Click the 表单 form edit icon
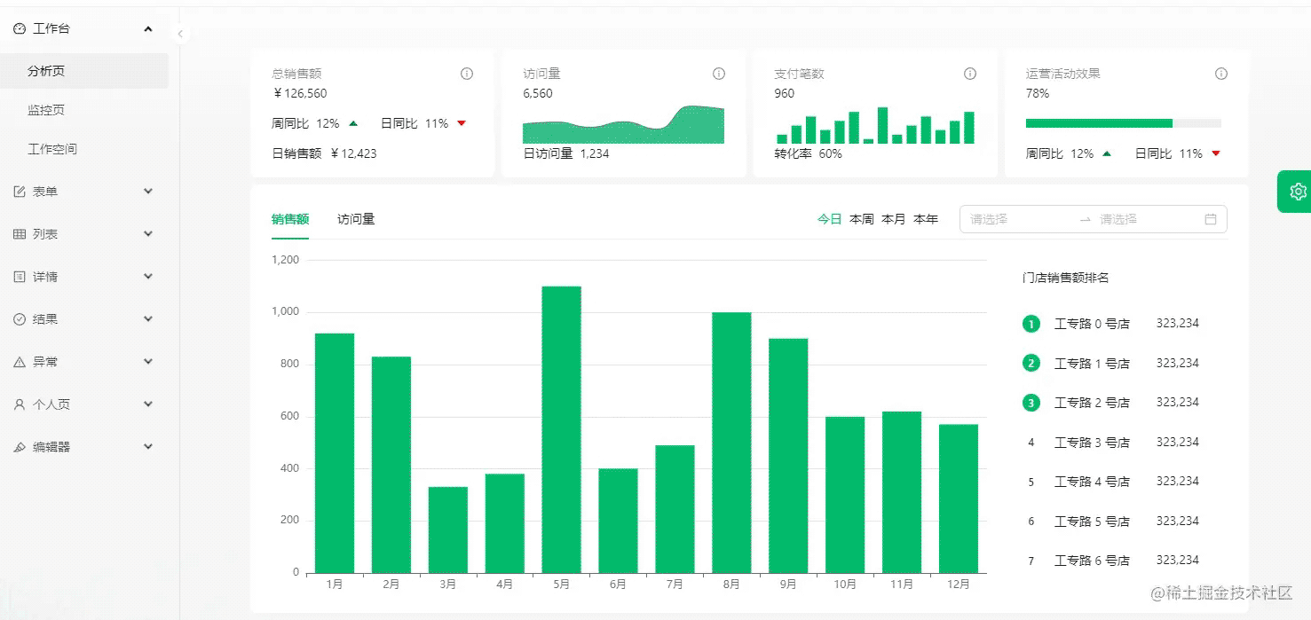 (x=20, y=192)
